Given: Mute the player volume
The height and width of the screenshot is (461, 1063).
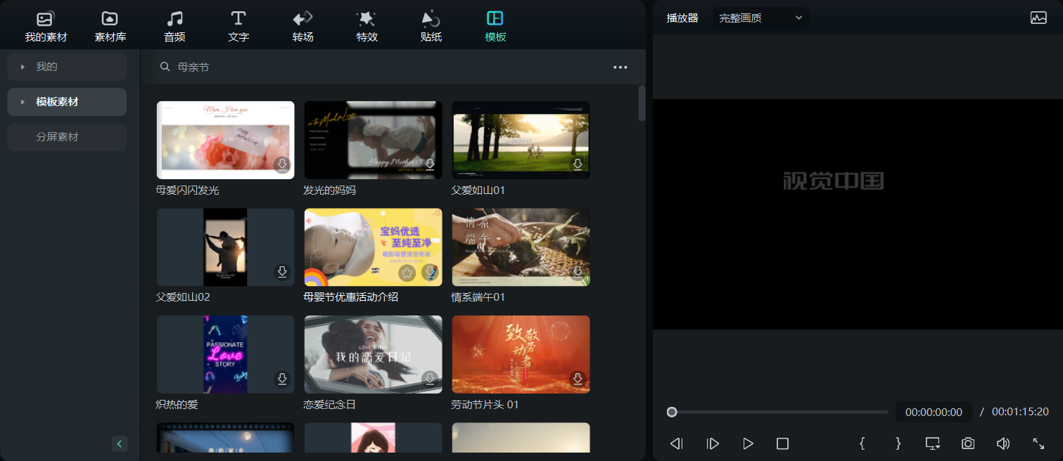Looking at the screenshot, I should pyautogui.click(x=1002, y=443).
